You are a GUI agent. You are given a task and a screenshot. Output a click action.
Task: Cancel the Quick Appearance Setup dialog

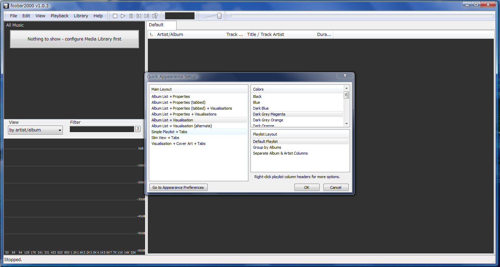click(336, 187)
